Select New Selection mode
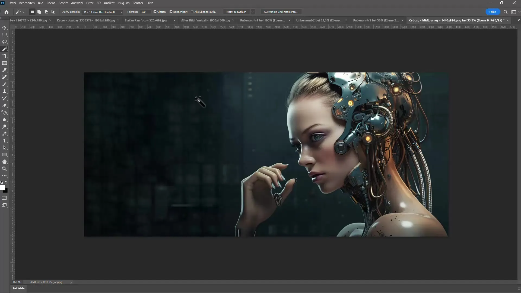 click(32, 12)
